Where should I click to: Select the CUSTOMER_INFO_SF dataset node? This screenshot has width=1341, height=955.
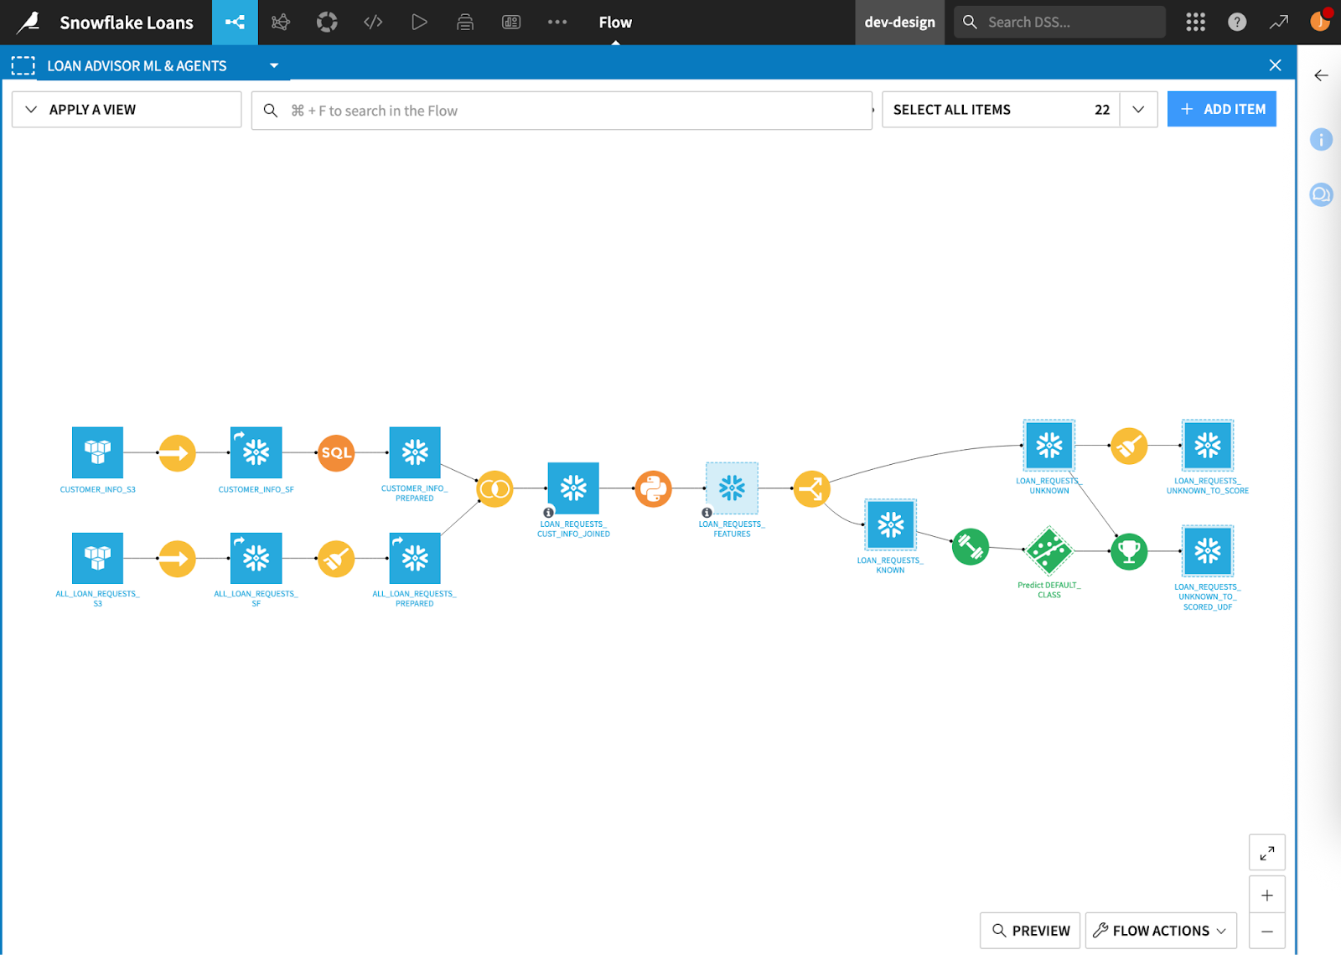click(256, 452)
